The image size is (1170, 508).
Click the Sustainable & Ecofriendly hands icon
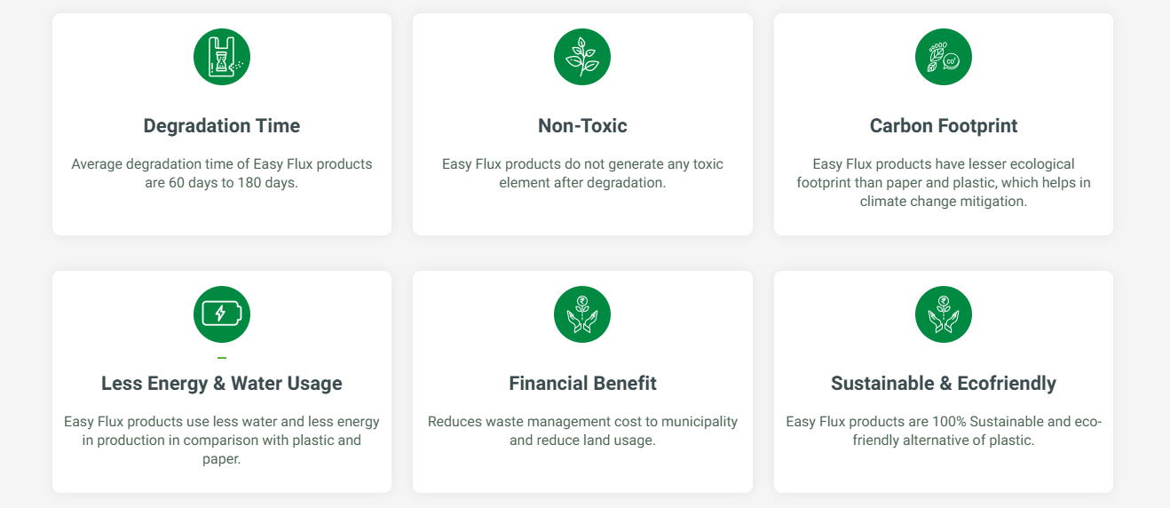pos(944,314)
